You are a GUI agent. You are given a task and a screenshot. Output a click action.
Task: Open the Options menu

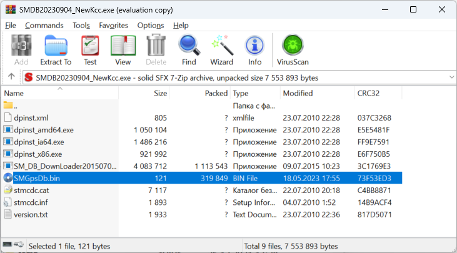click(151, 25)
